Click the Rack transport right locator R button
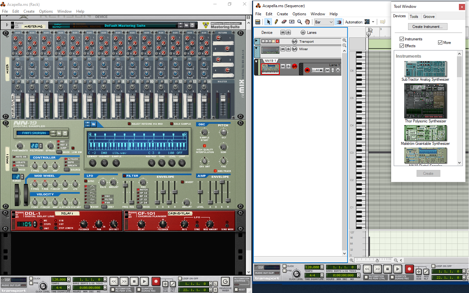 pyautogui.click(x=216, y=290)
